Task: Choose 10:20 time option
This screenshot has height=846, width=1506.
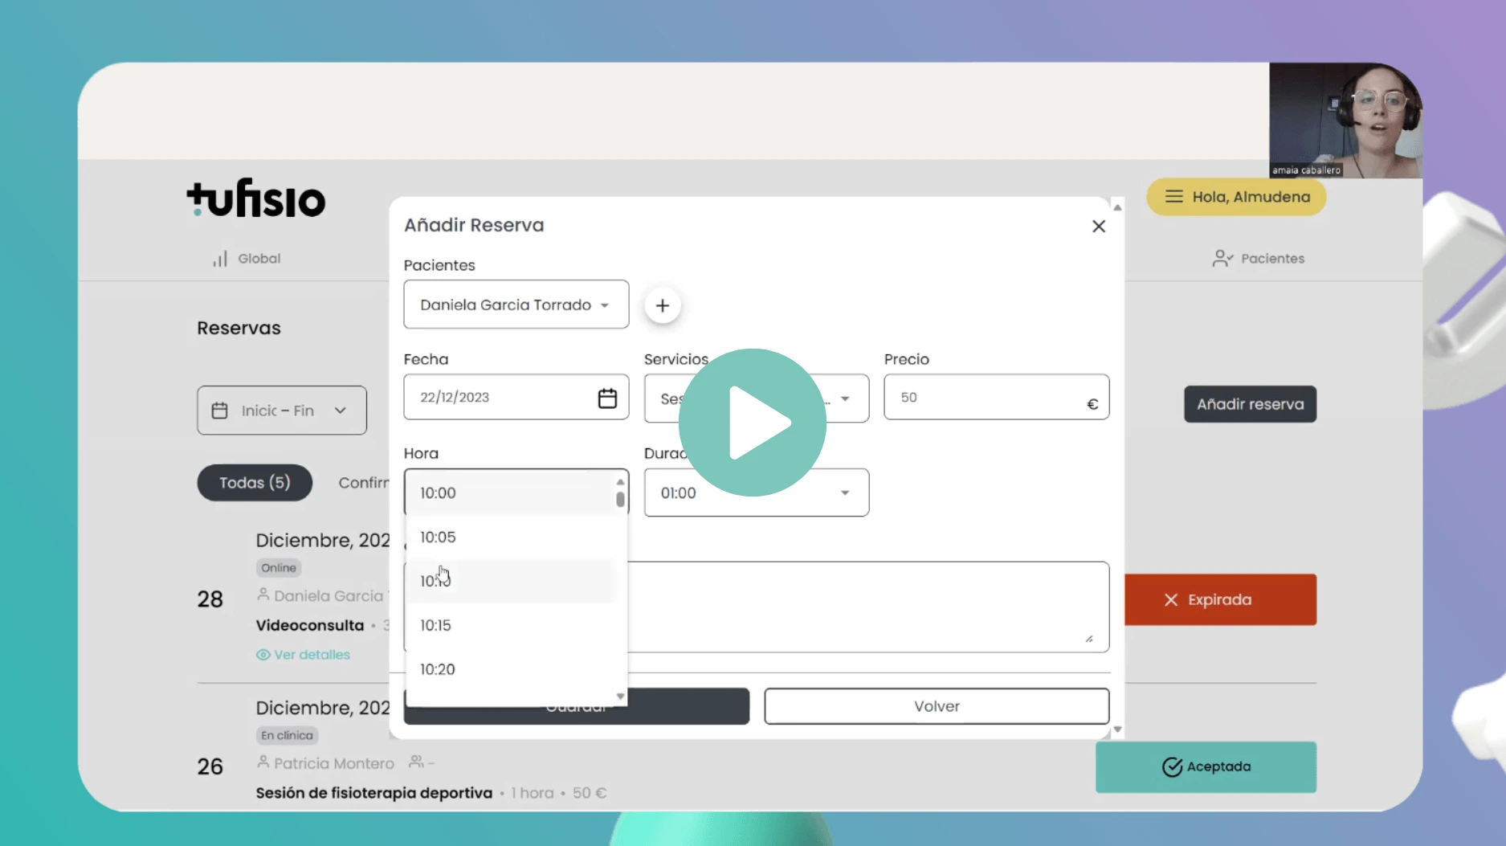Action: pos(510,669)
